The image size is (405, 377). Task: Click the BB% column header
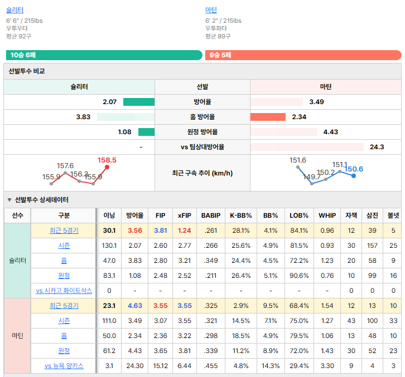pyautogui.click(x=271, y=216)
